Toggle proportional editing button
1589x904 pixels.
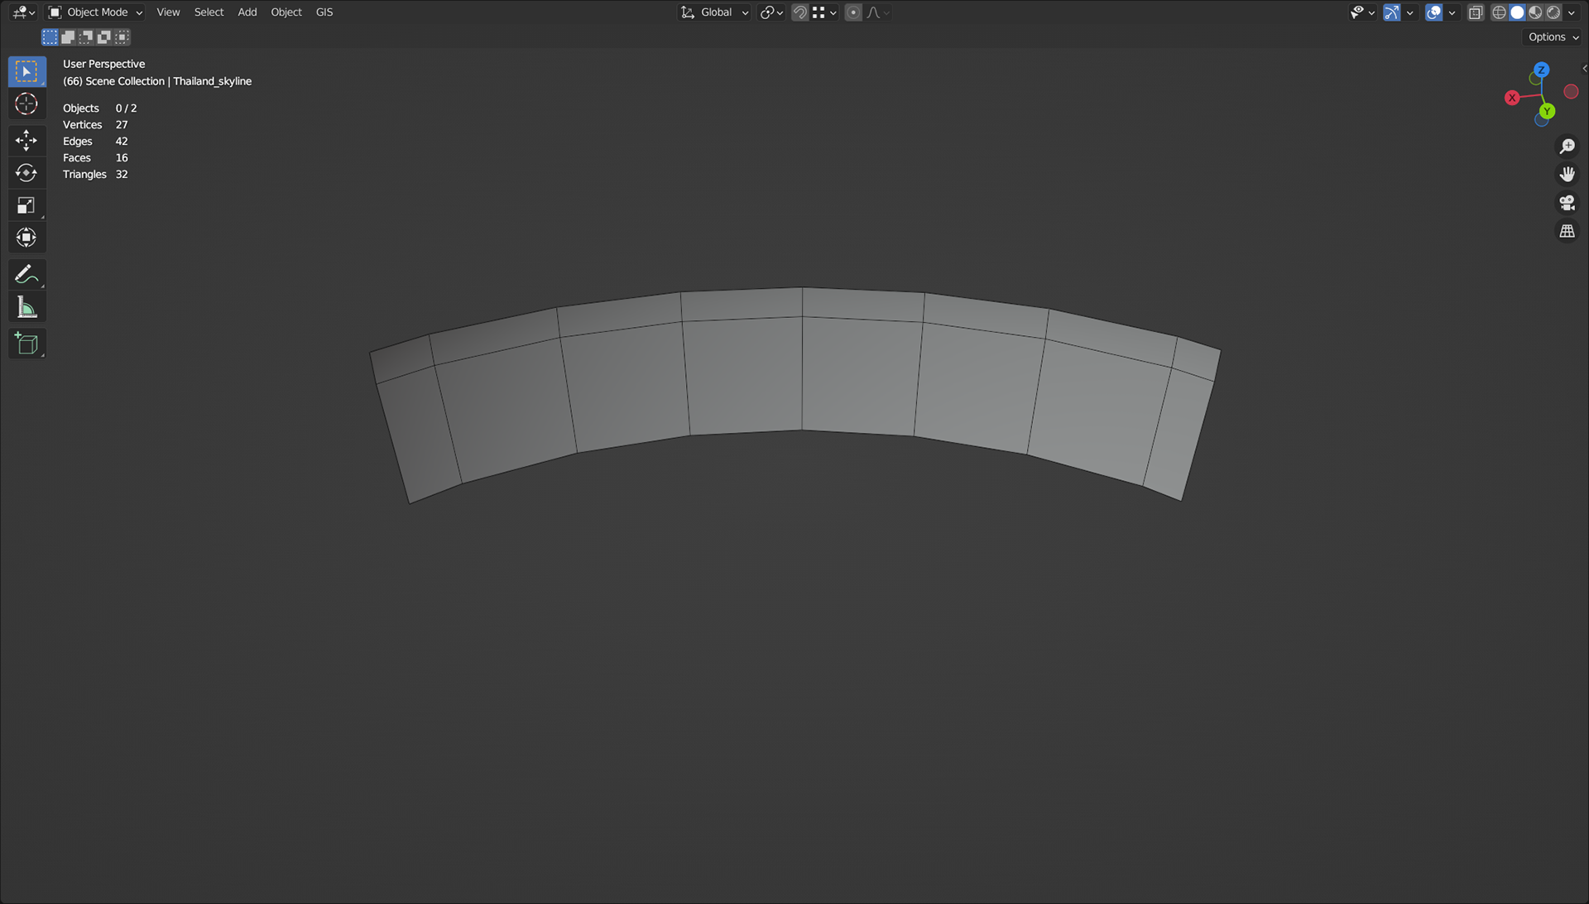click(x=853, y=12)
